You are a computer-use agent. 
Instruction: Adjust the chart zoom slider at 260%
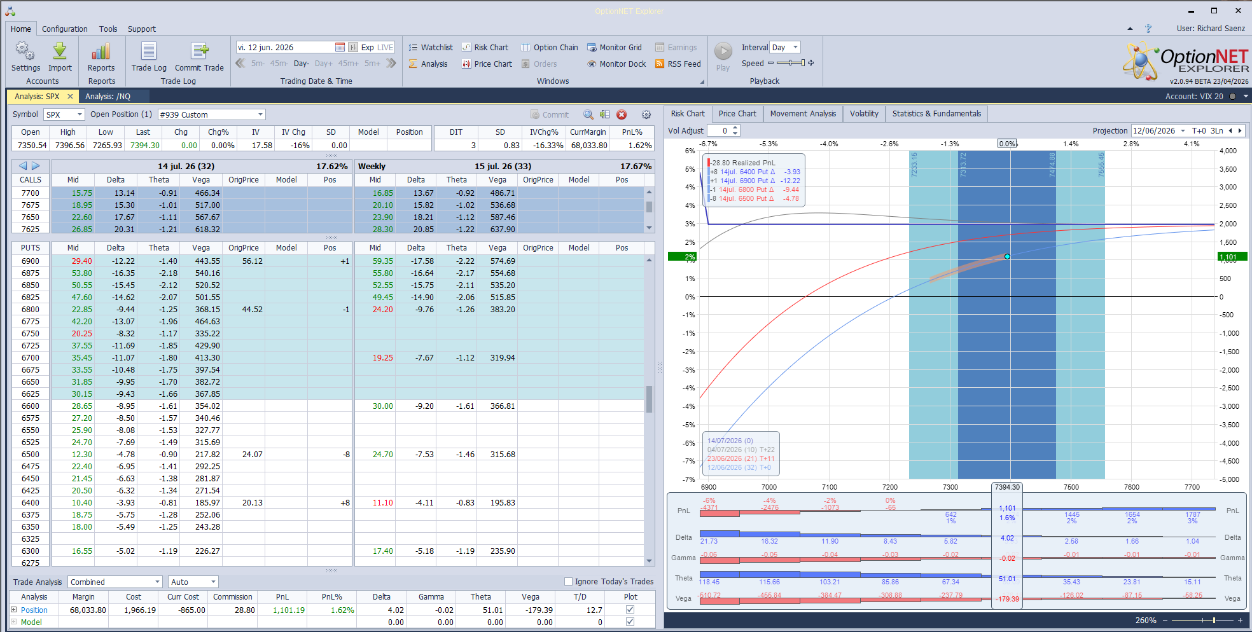1214,620
